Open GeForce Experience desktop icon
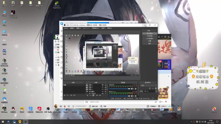The width and height of the screenshot is (221, 124). pos(57,5)
